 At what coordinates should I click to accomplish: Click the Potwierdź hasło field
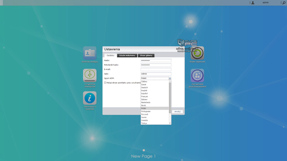(x=156, y=65)
